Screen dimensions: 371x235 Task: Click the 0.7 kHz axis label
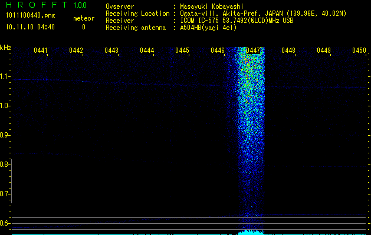(5, 194)
